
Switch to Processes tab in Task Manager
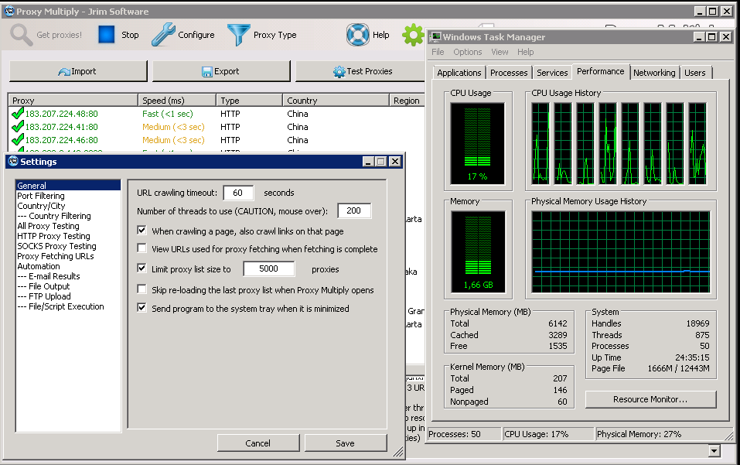[x=509, y=73]
